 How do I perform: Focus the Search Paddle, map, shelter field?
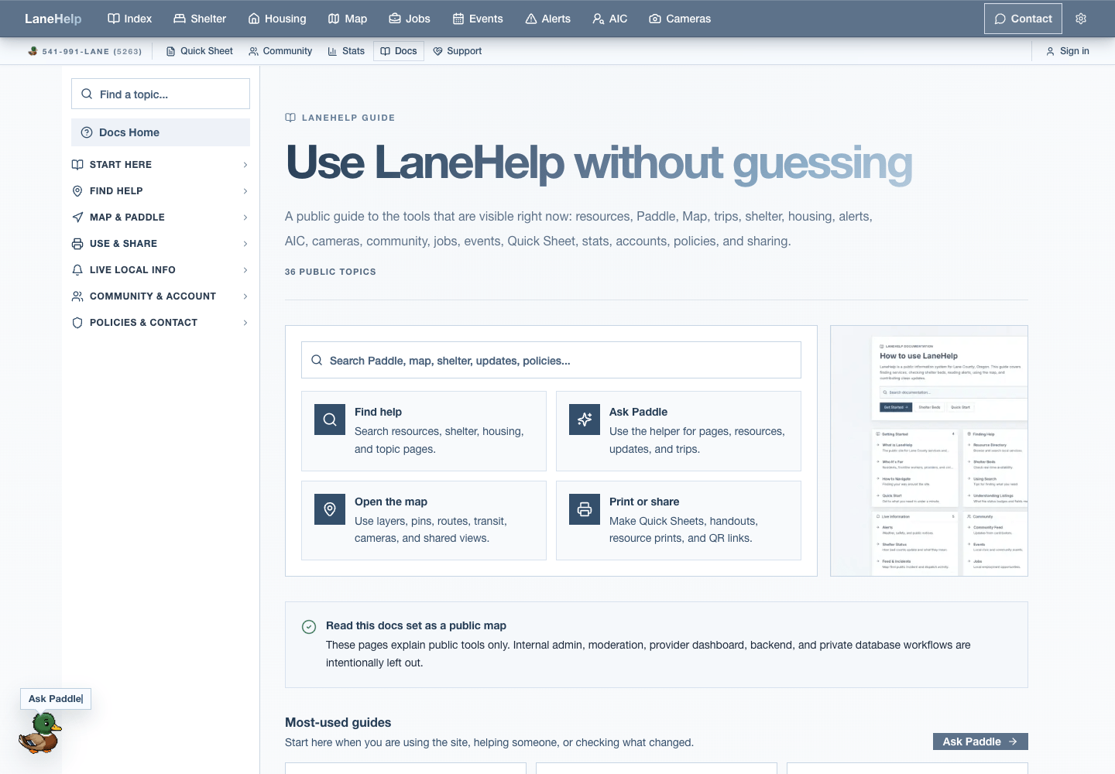pyautogui.click(x=551, y=360)
